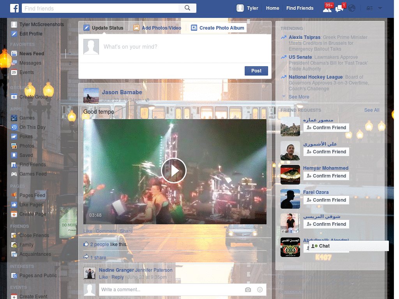Click Farel Ozora's profile thumbnail
Viewport: 399px width, 299px height.
click(290, 199)
